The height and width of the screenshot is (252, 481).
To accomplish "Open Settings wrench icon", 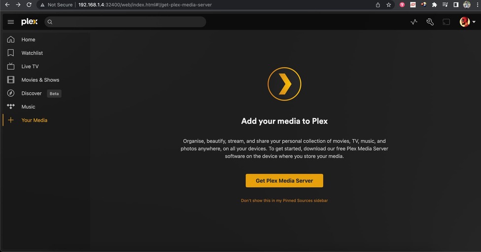I will pos(430,22).
